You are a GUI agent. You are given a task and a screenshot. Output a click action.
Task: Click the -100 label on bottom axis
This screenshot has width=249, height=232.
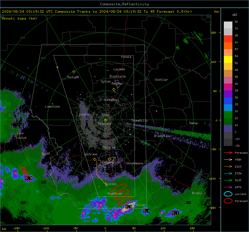tap(46, 228)
